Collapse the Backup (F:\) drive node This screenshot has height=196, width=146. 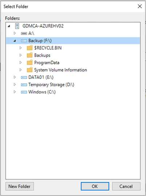point(15,41)
